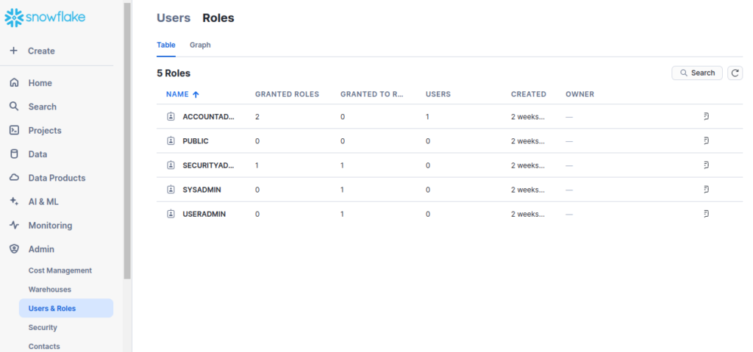
Task: Select the SECURITYADMIN role row
Action: (x=208, y=165)
